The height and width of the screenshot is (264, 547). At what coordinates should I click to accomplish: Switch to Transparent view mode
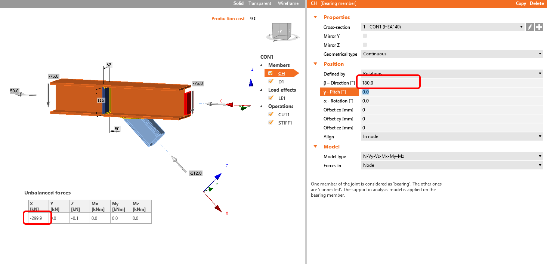click(260, 3)
